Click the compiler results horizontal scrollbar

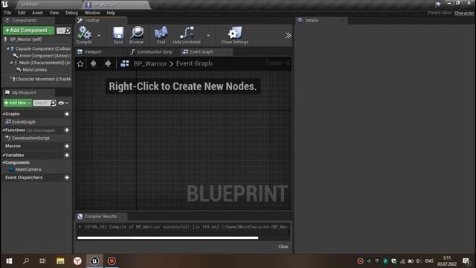click(168, 238)
